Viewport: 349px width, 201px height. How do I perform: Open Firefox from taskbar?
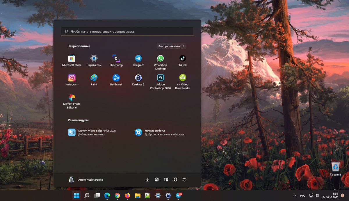tap(127, 195)
